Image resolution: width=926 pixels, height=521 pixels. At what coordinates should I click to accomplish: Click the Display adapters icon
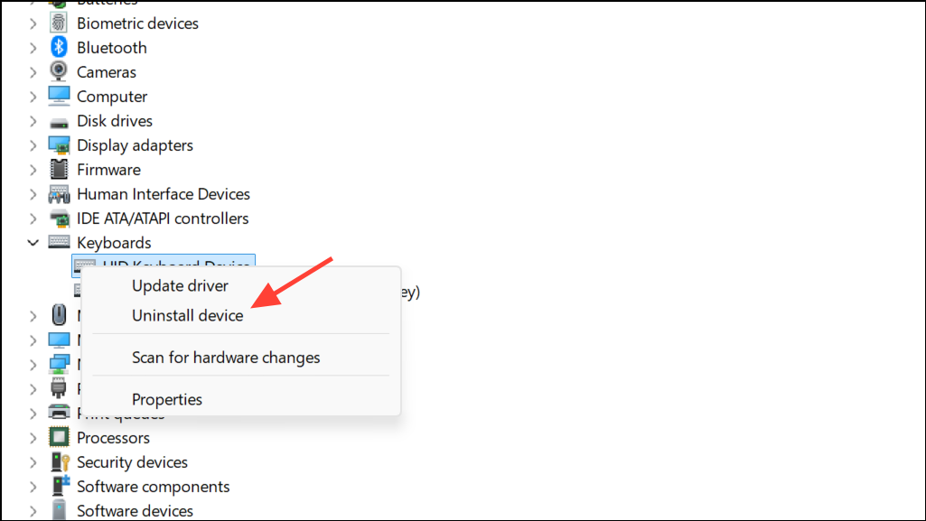click(x=59, y=145)
